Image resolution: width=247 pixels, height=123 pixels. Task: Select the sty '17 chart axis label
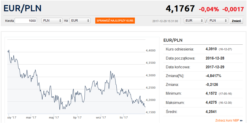pyautogui.click(x=12, y=117)
